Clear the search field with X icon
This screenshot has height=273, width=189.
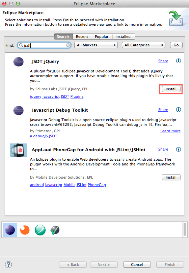pos(68,45)
